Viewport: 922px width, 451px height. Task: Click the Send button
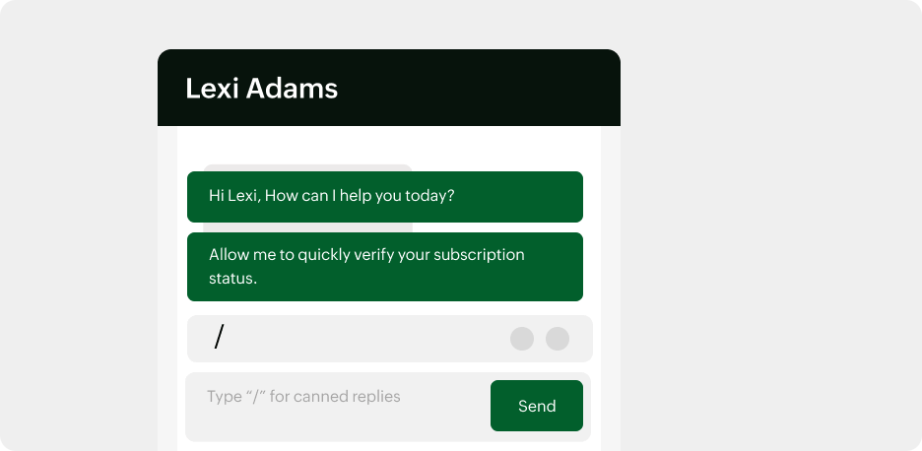(x=536, y=406)
